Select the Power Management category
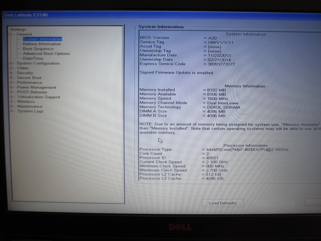The width and height of the screenshot is (321, 241). (x=37, y=87)
